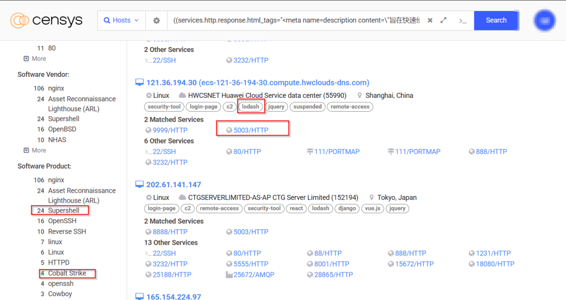566x300 pixels.
Task: Select the jquery tag on host 121.36.194.30
Action: pyautogui.click(x=276, y=107)
